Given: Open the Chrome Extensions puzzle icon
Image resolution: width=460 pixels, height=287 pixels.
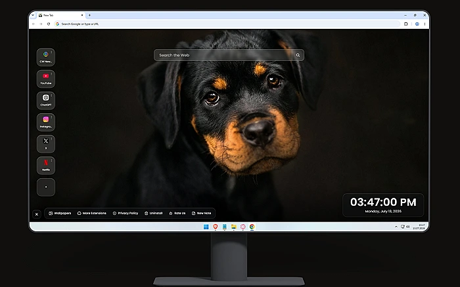Looking at the screenshot, I should [x=406, y=24].
